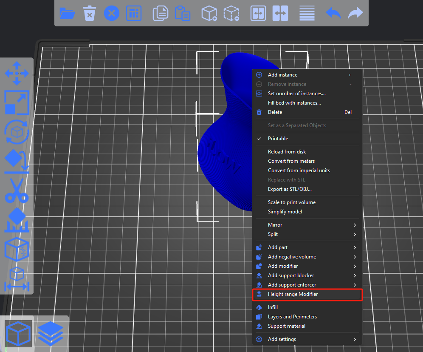This screenshot has width=423, height=352.
Task: Select the Arrange objects toolbar icon
Action: pyautogui.click(x=134, y=13)
